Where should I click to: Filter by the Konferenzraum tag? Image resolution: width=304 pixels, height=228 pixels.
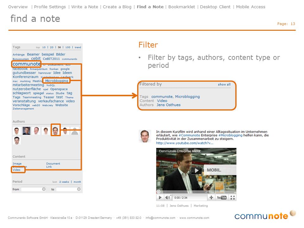tap(25, 77)
